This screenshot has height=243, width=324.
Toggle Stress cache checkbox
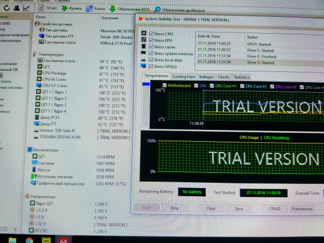[151, 47]
